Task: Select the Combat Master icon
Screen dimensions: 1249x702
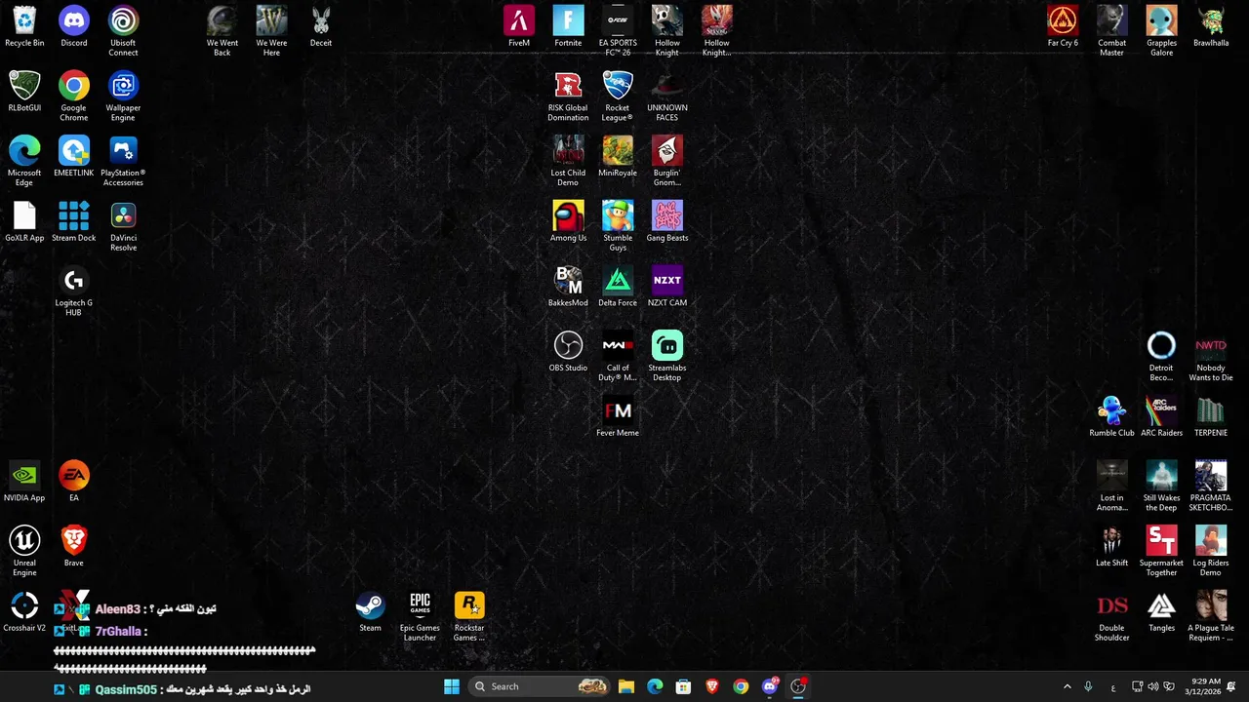Action: tap(1112, 31)
